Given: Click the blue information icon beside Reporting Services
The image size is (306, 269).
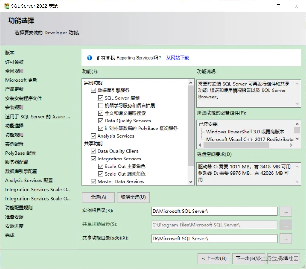Looking at the screenshot, I should point(90,58).
